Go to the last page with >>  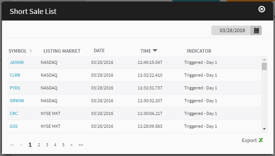click(x=81, y=145)
